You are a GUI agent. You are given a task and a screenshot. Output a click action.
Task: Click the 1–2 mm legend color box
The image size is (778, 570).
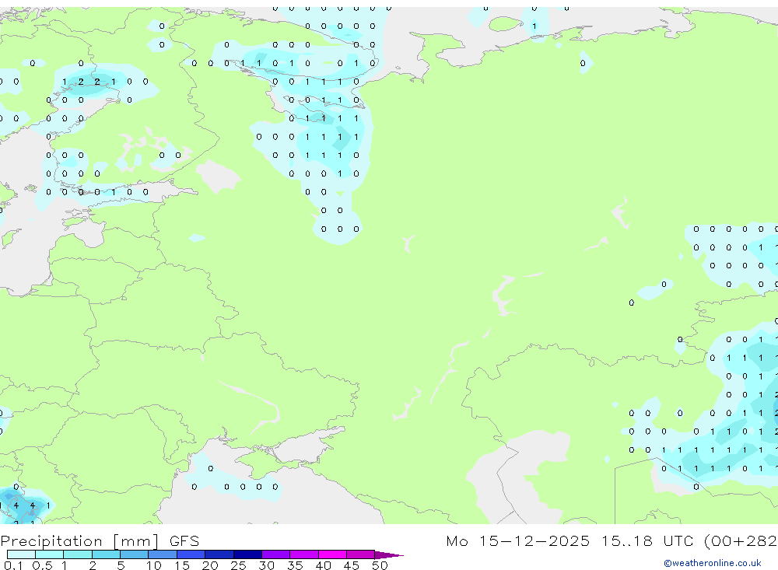tap(78, 554)
